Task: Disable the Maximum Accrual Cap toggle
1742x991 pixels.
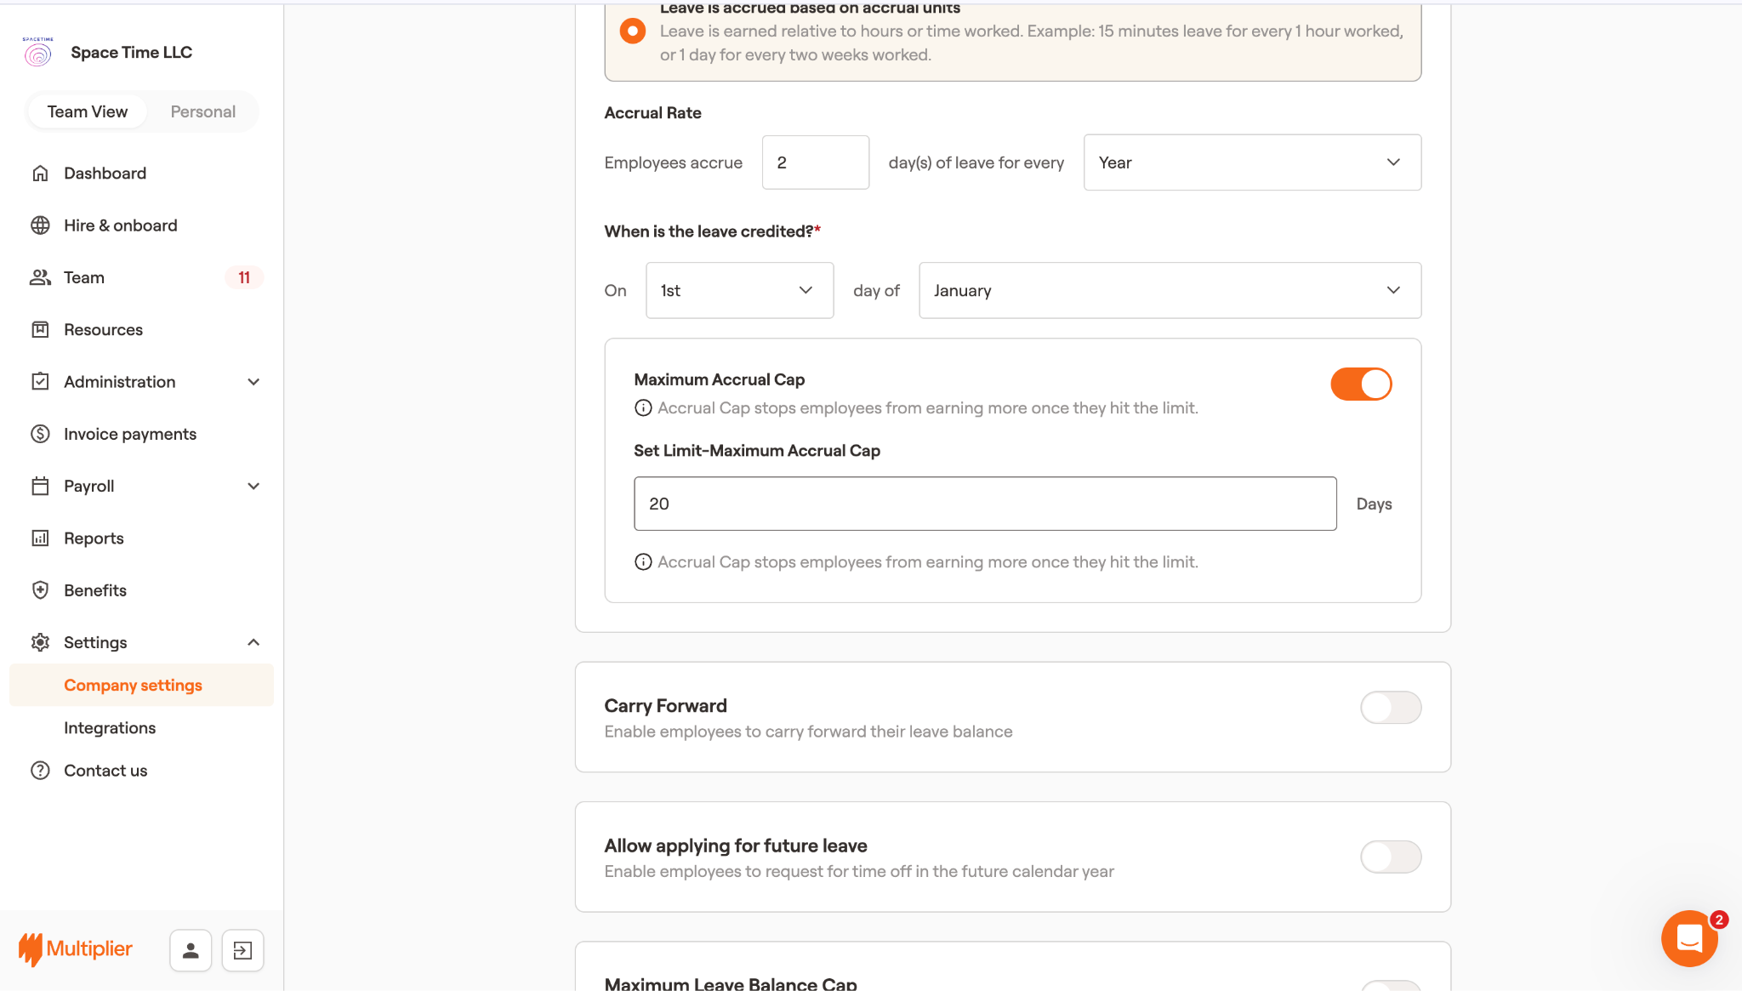Action: pos(1361,384)
